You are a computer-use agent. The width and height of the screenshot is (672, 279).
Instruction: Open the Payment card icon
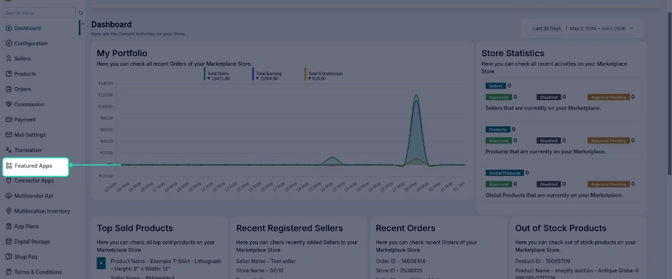(9, 120)
